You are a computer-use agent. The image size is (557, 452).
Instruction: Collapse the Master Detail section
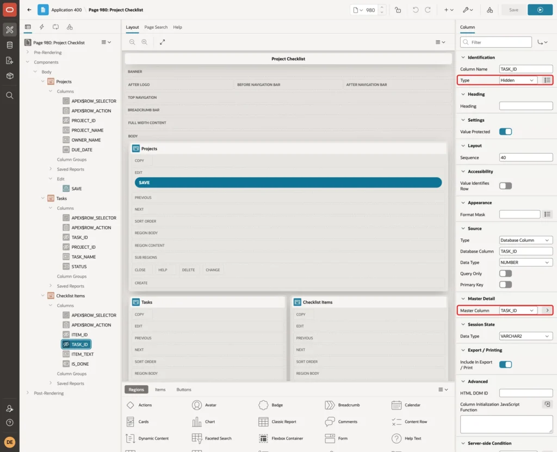pyautogui.click(x=463, y=298)
